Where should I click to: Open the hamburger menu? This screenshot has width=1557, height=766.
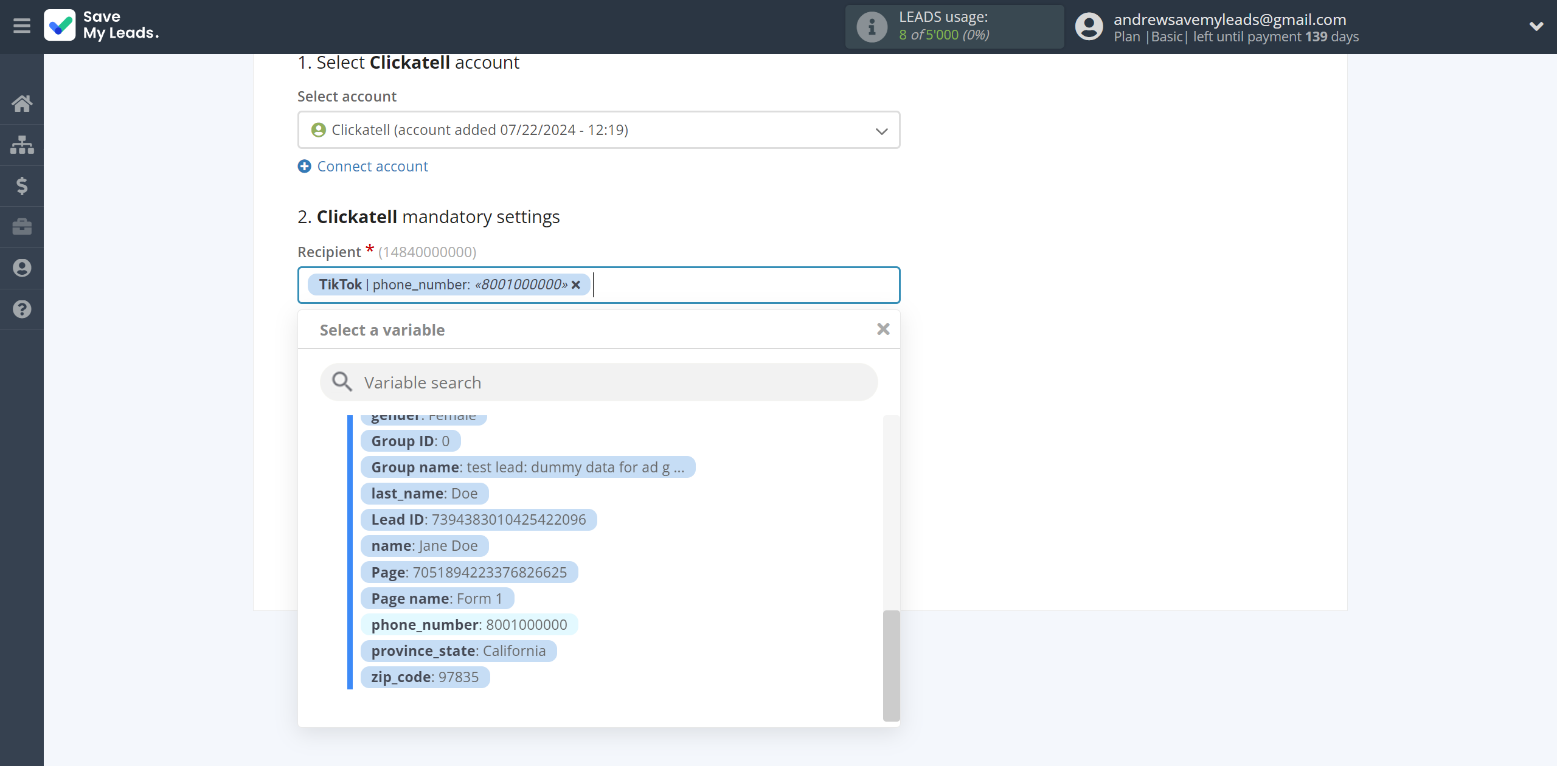(x=22, y=26)
